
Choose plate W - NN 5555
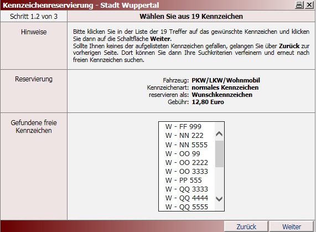(x=187, y=145)
